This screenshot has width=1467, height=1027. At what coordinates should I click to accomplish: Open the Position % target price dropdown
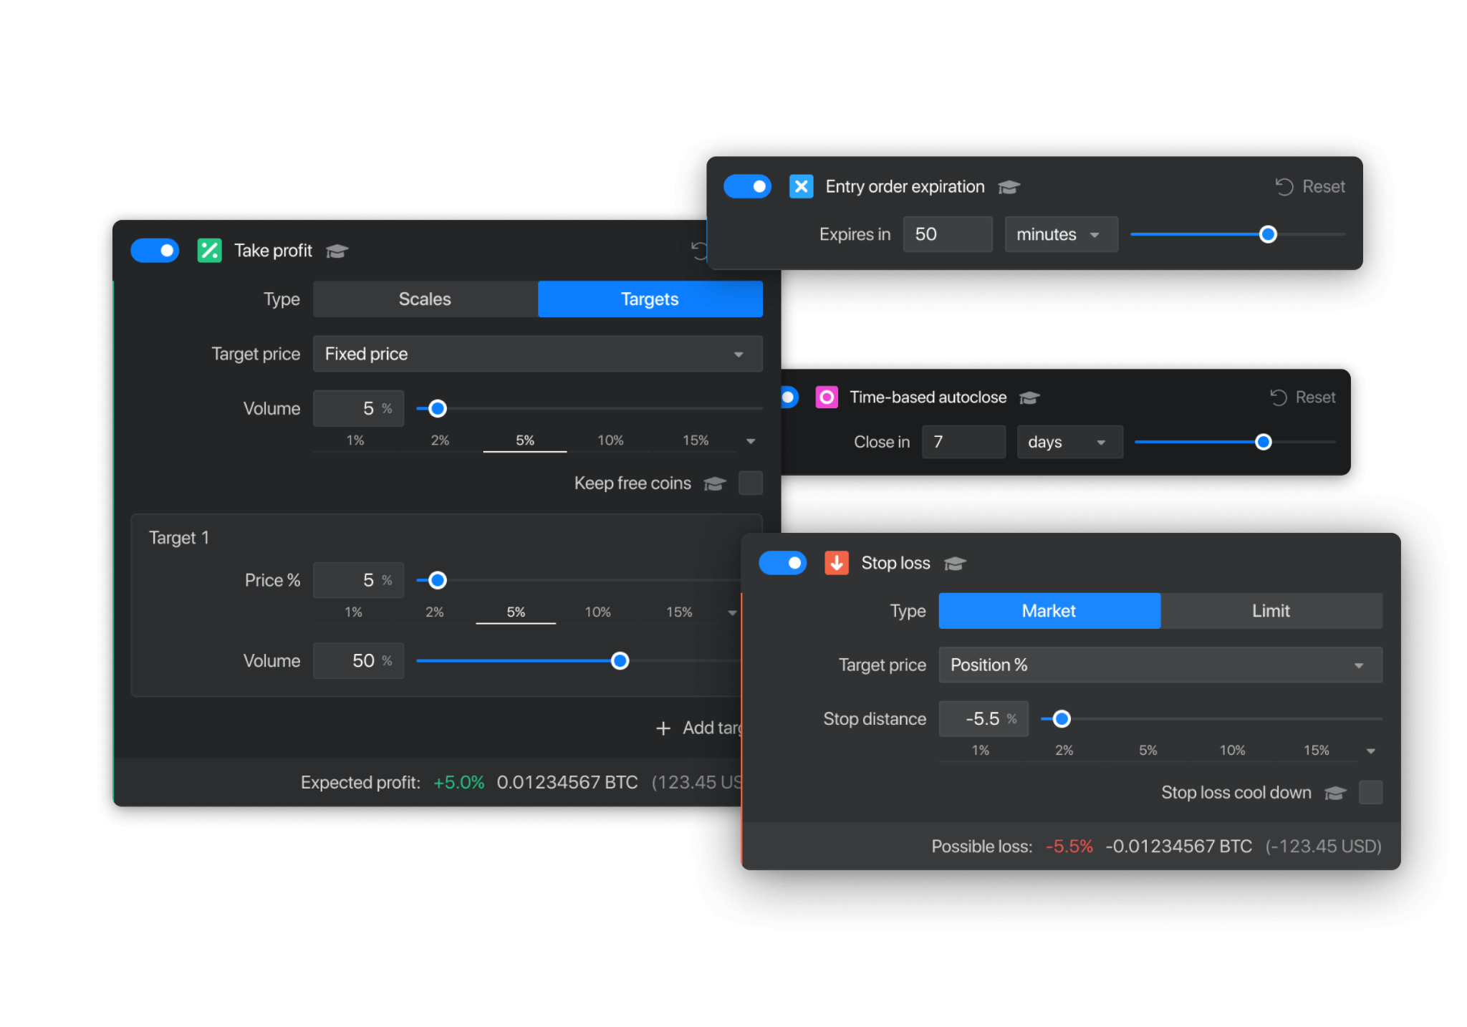[x=1160, y=665]
